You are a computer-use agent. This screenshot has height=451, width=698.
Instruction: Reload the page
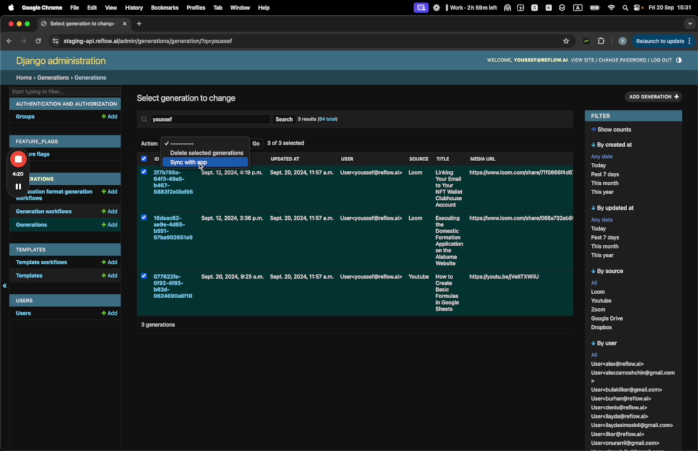(x=38, y=41)
